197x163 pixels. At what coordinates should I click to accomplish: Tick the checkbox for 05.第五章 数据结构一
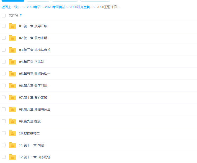pyautogui.click(x=4, y=74)
